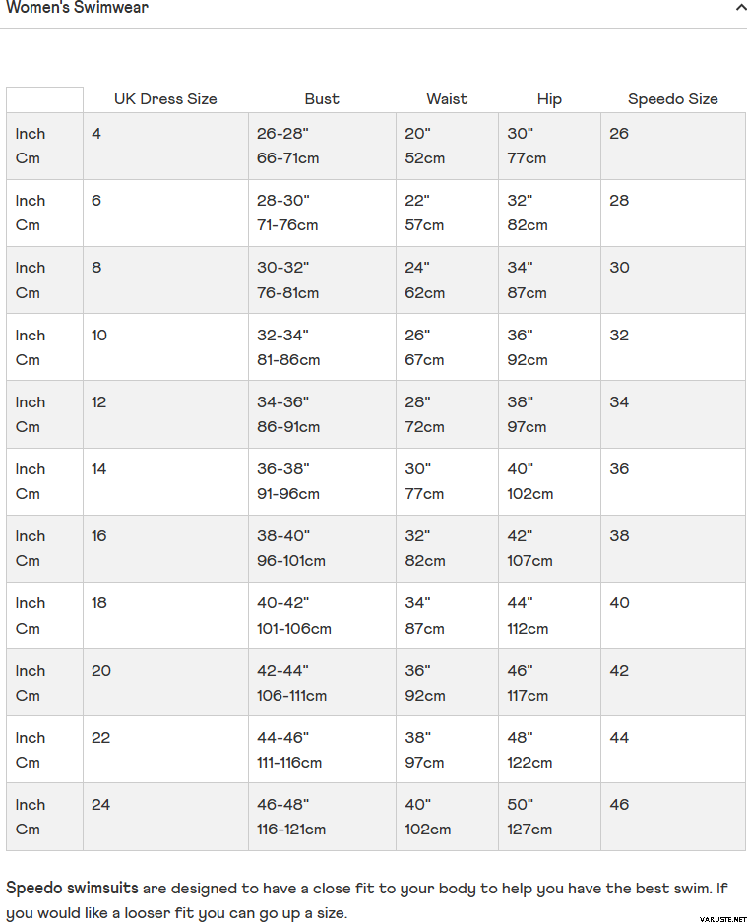
Task: Click the 28-30" bust measurement cell
Action: (x=323, y=213)
